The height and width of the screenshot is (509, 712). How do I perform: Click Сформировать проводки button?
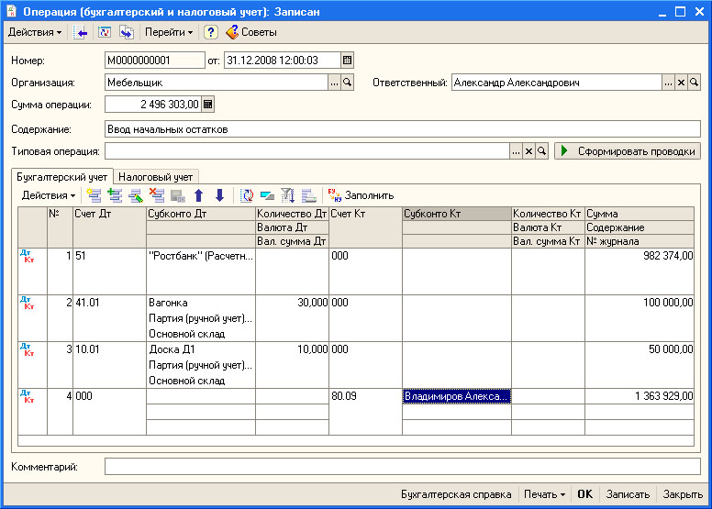click(628, 151)
